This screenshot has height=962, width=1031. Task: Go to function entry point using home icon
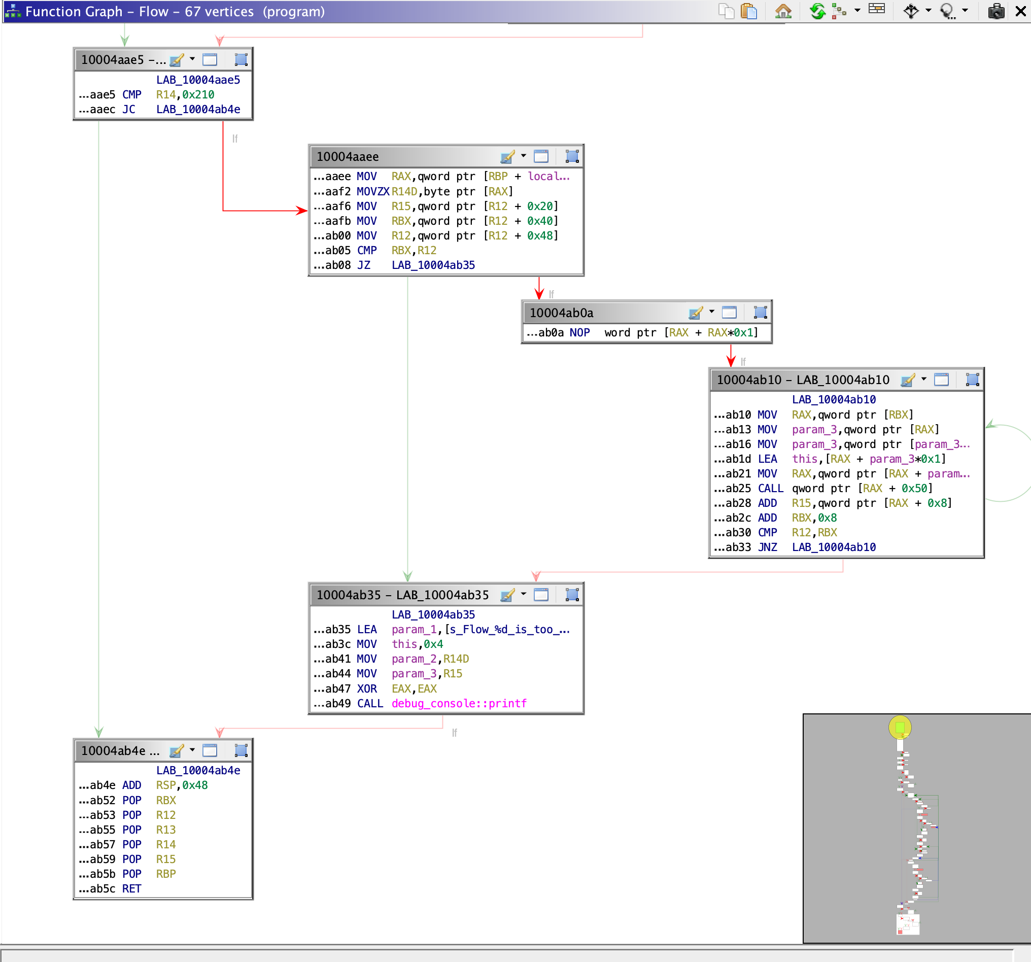click(x=784, y=11)
